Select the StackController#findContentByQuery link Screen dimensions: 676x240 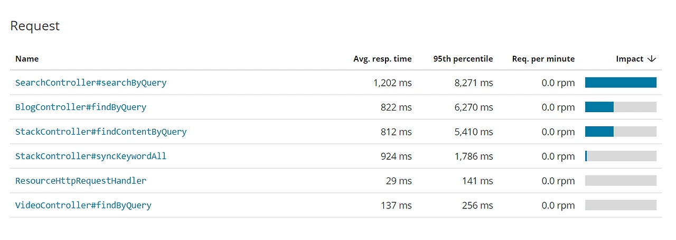pos(101,132)
